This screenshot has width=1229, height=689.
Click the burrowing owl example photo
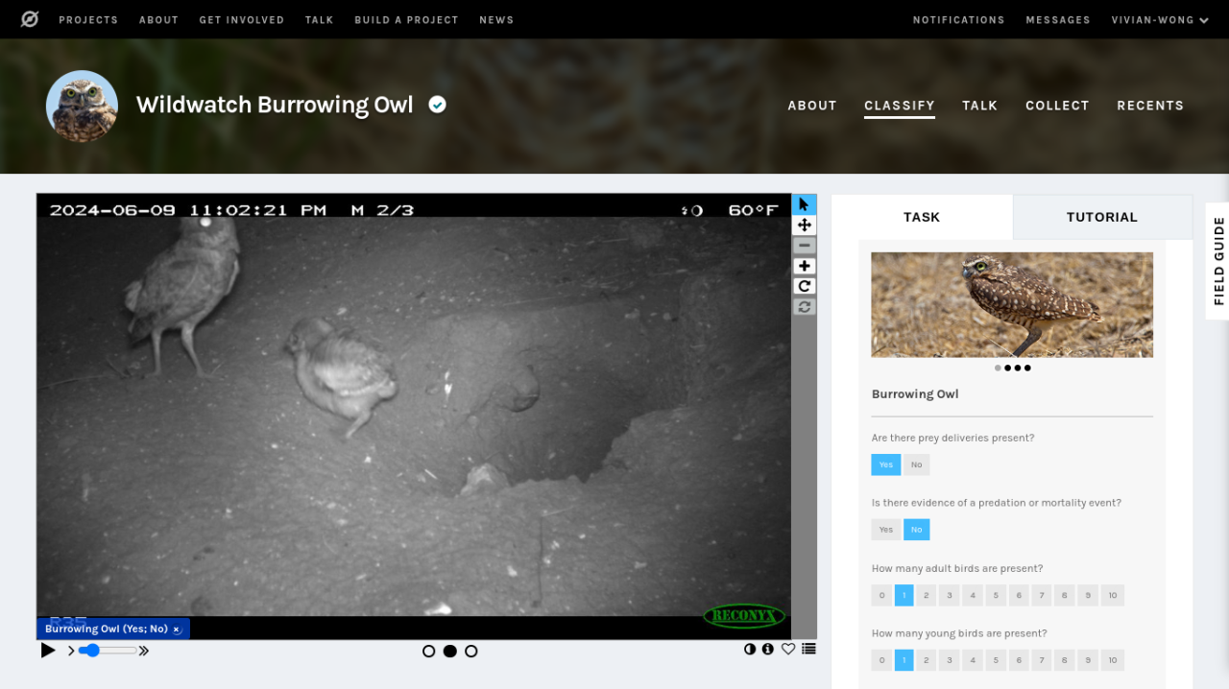point(1012,305)
